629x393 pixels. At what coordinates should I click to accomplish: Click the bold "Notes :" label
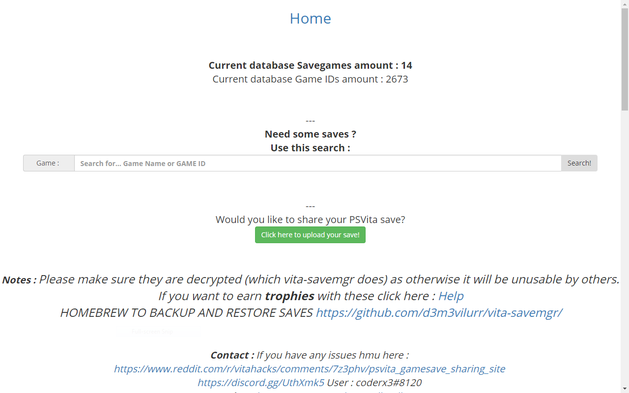[19, 280]
